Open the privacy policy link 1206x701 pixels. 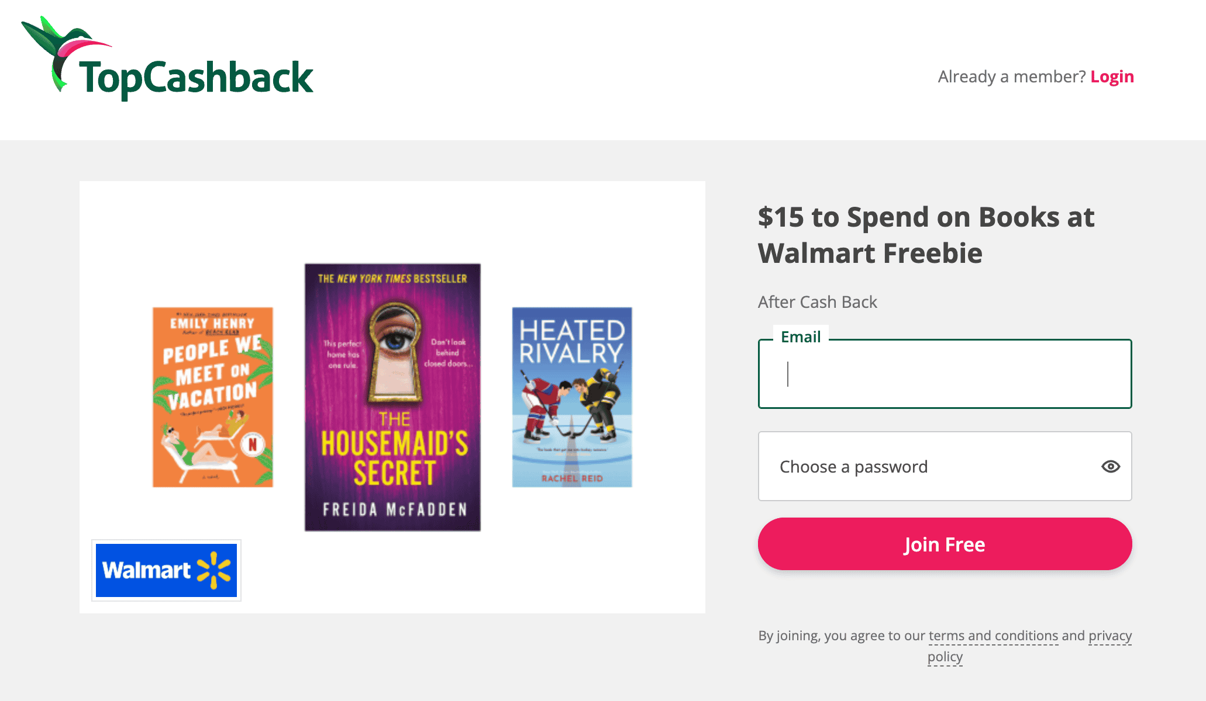click(1109, 636)
